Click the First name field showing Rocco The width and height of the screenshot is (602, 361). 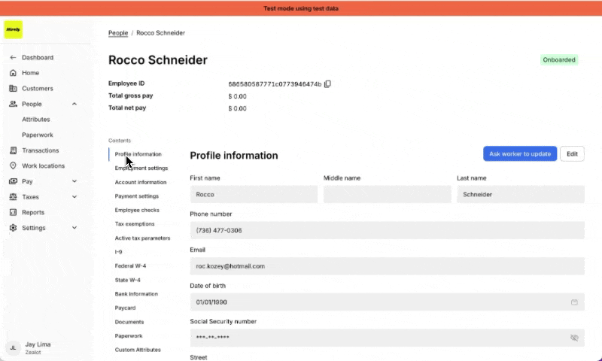(x=254, y=195)
